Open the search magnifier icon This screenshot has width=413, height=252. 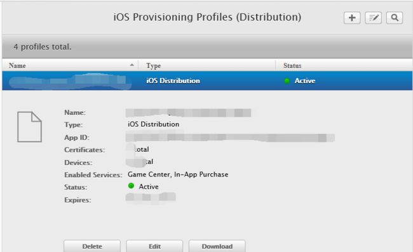pyautogui.click(x=395, y=18)
